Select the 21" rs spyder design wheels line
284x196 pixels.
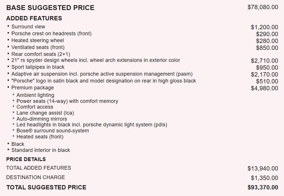point(96,60)
